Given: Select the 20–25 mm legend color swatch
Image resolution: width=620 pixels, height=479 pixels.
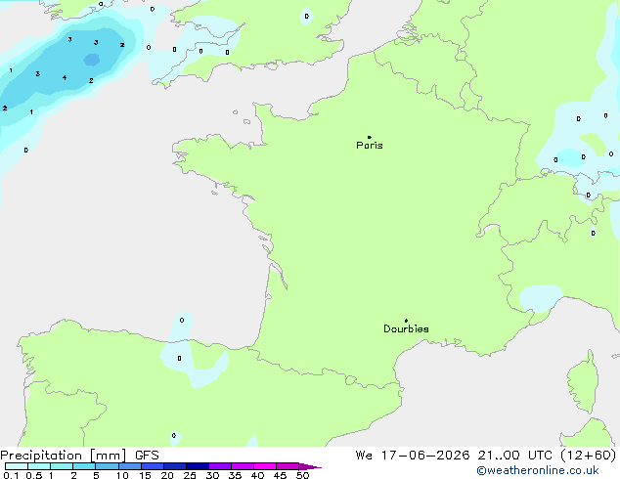Looking at the screenshot, I should (175, 466).
